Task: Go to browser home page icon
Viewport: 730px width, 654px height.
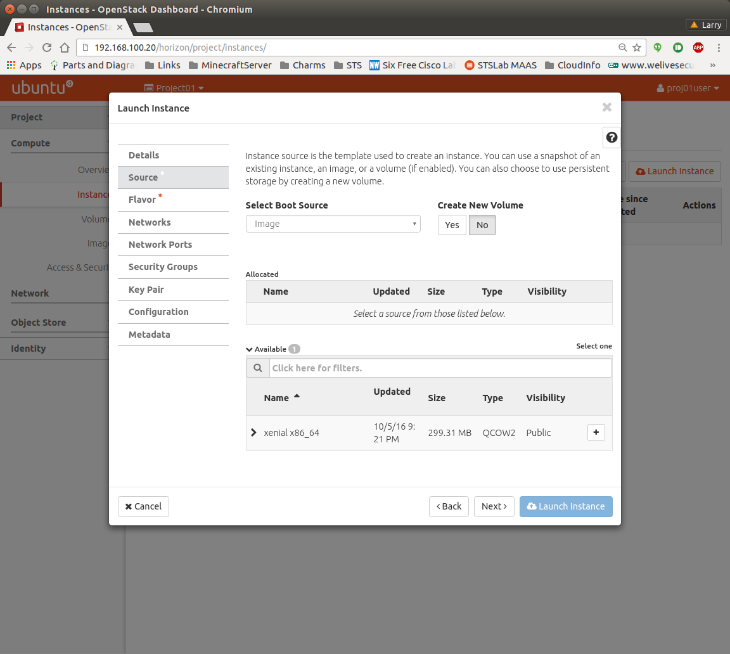Action: (x=64, y=48)
